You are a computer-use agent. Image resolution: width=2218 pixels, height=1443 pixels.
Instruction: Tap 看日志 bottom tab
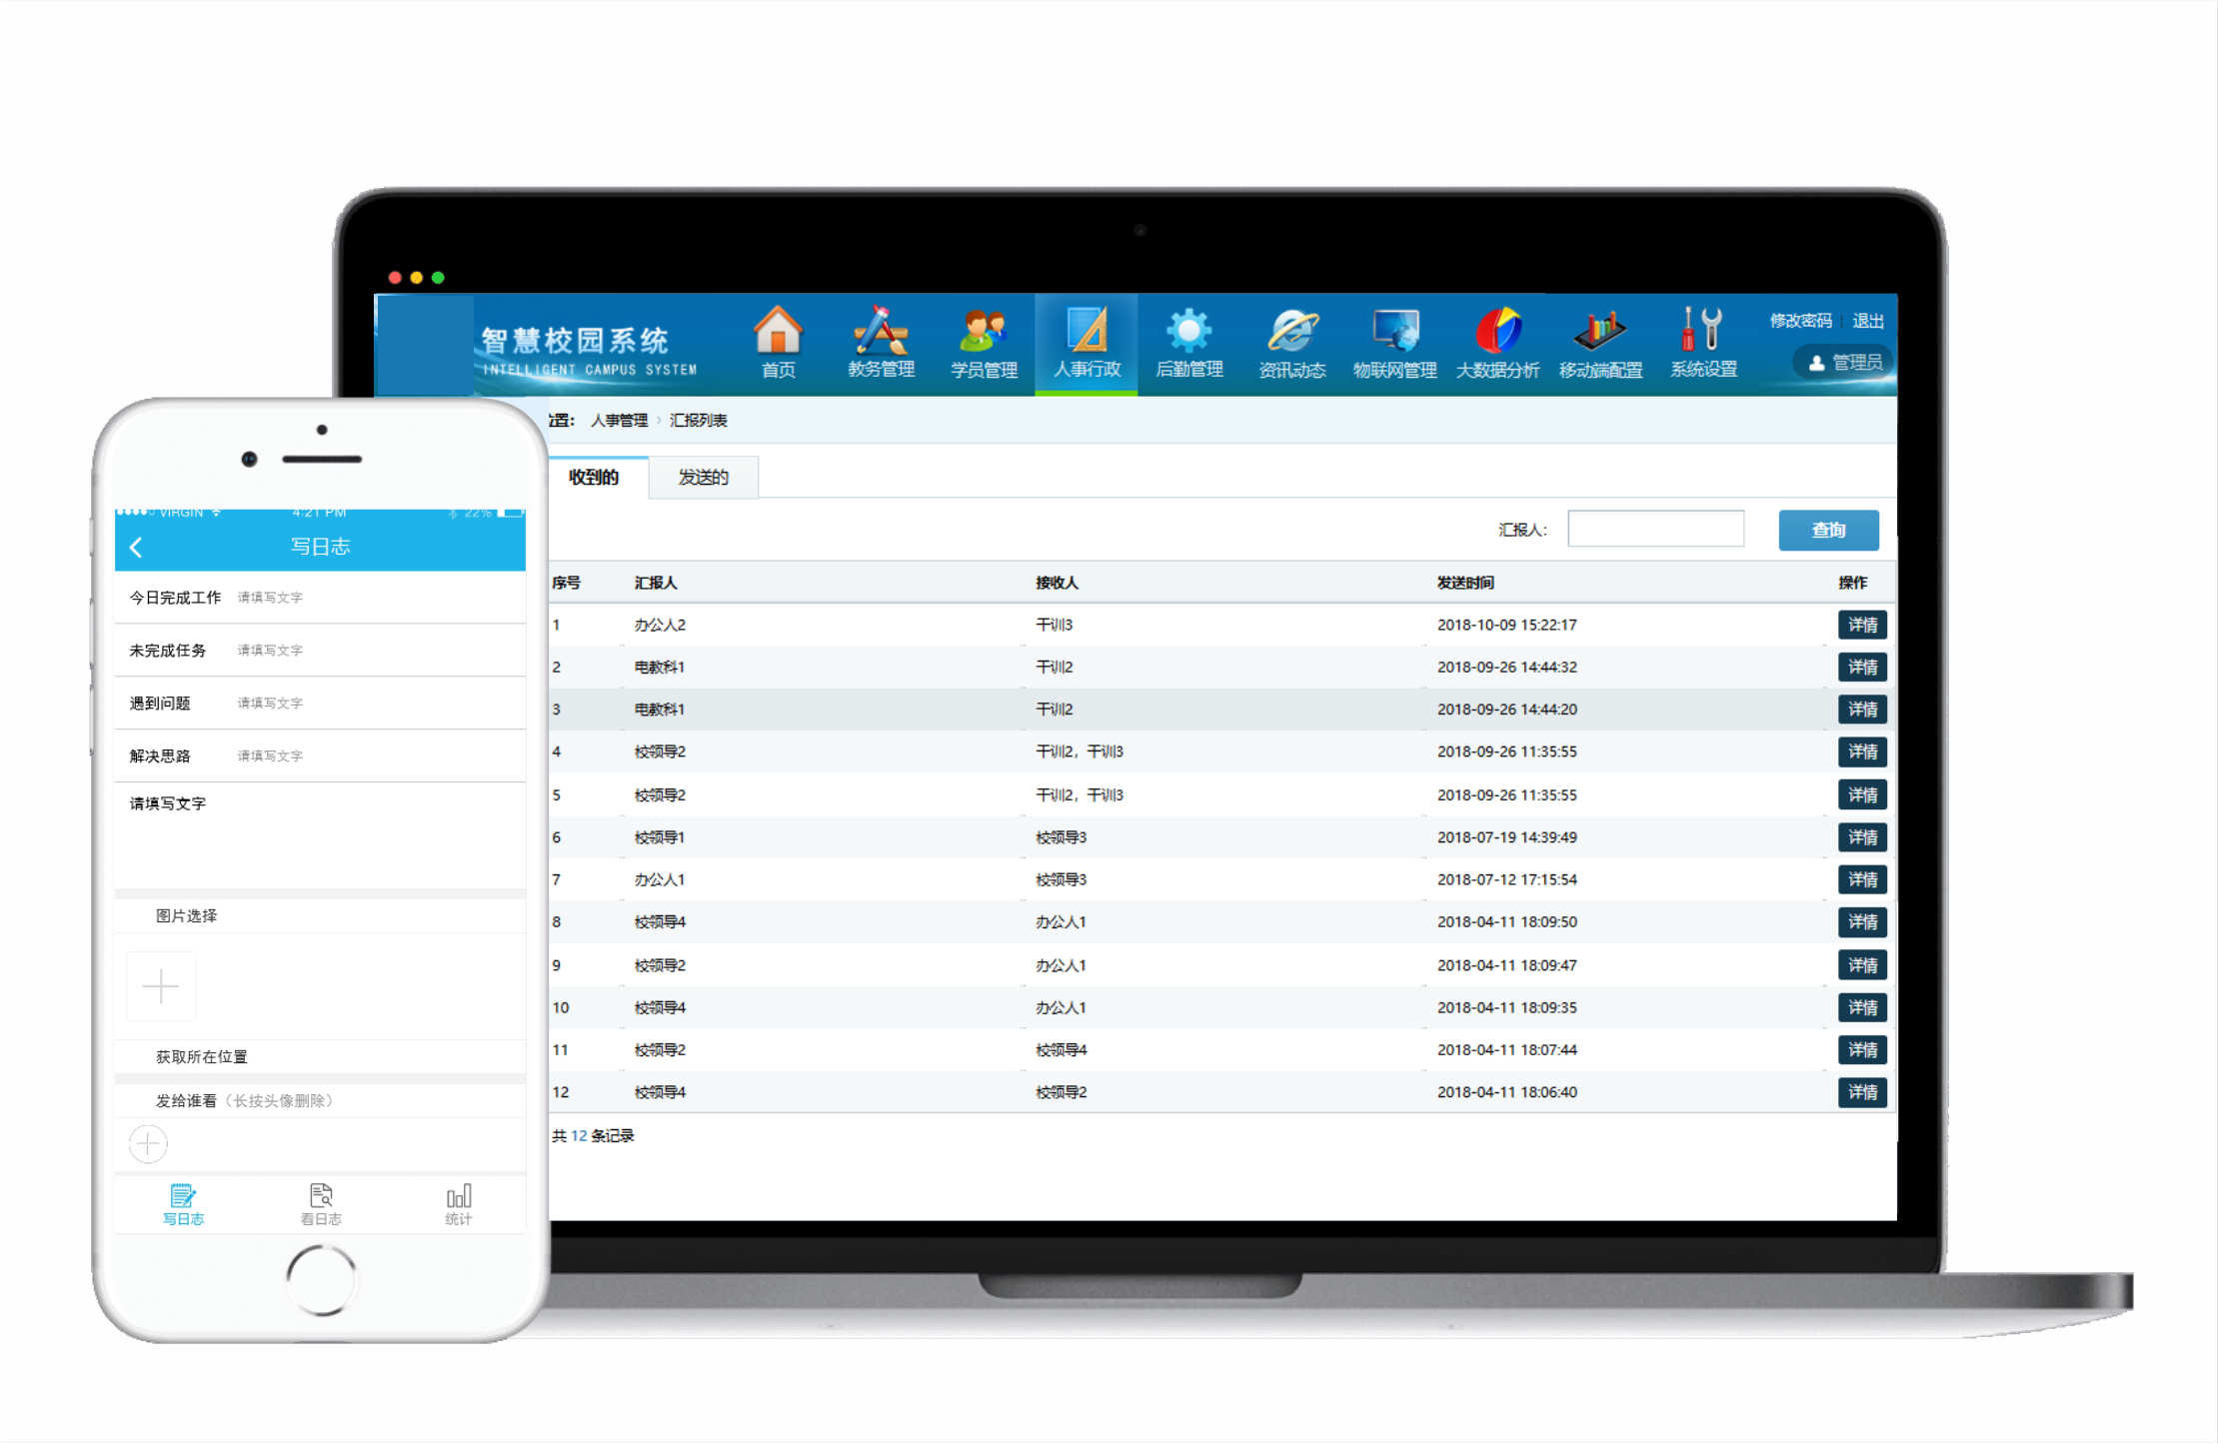[x=321, y=1204]
